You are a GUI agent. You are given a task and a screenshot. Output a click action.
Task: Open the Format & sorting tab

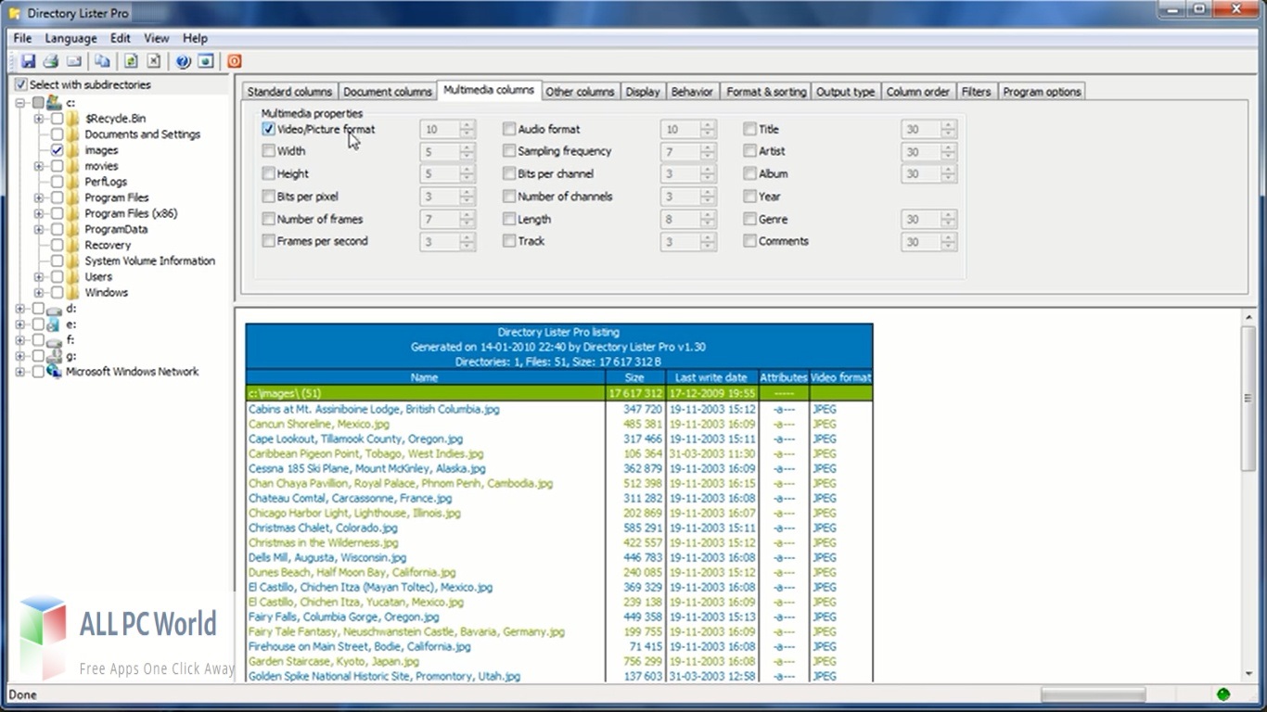point(766,92)
